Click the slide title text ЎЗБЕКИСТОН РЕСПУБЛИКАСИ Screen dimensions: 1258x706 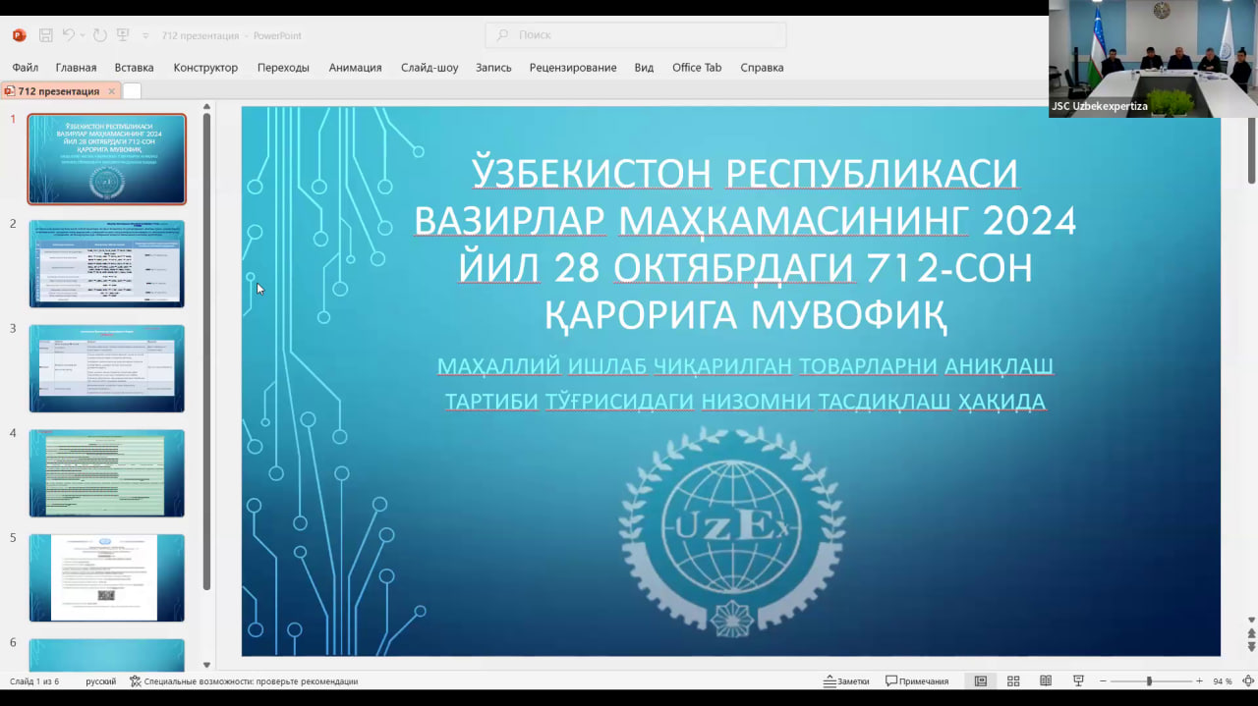coord(744,173)
